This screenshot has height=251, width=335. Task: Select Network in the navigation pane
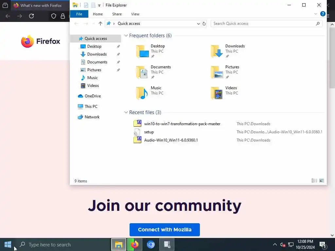(92, 117)
